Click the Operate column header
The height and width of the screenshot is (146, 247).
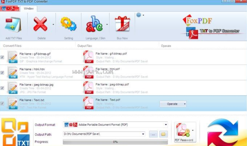click(x=166, y=46)
